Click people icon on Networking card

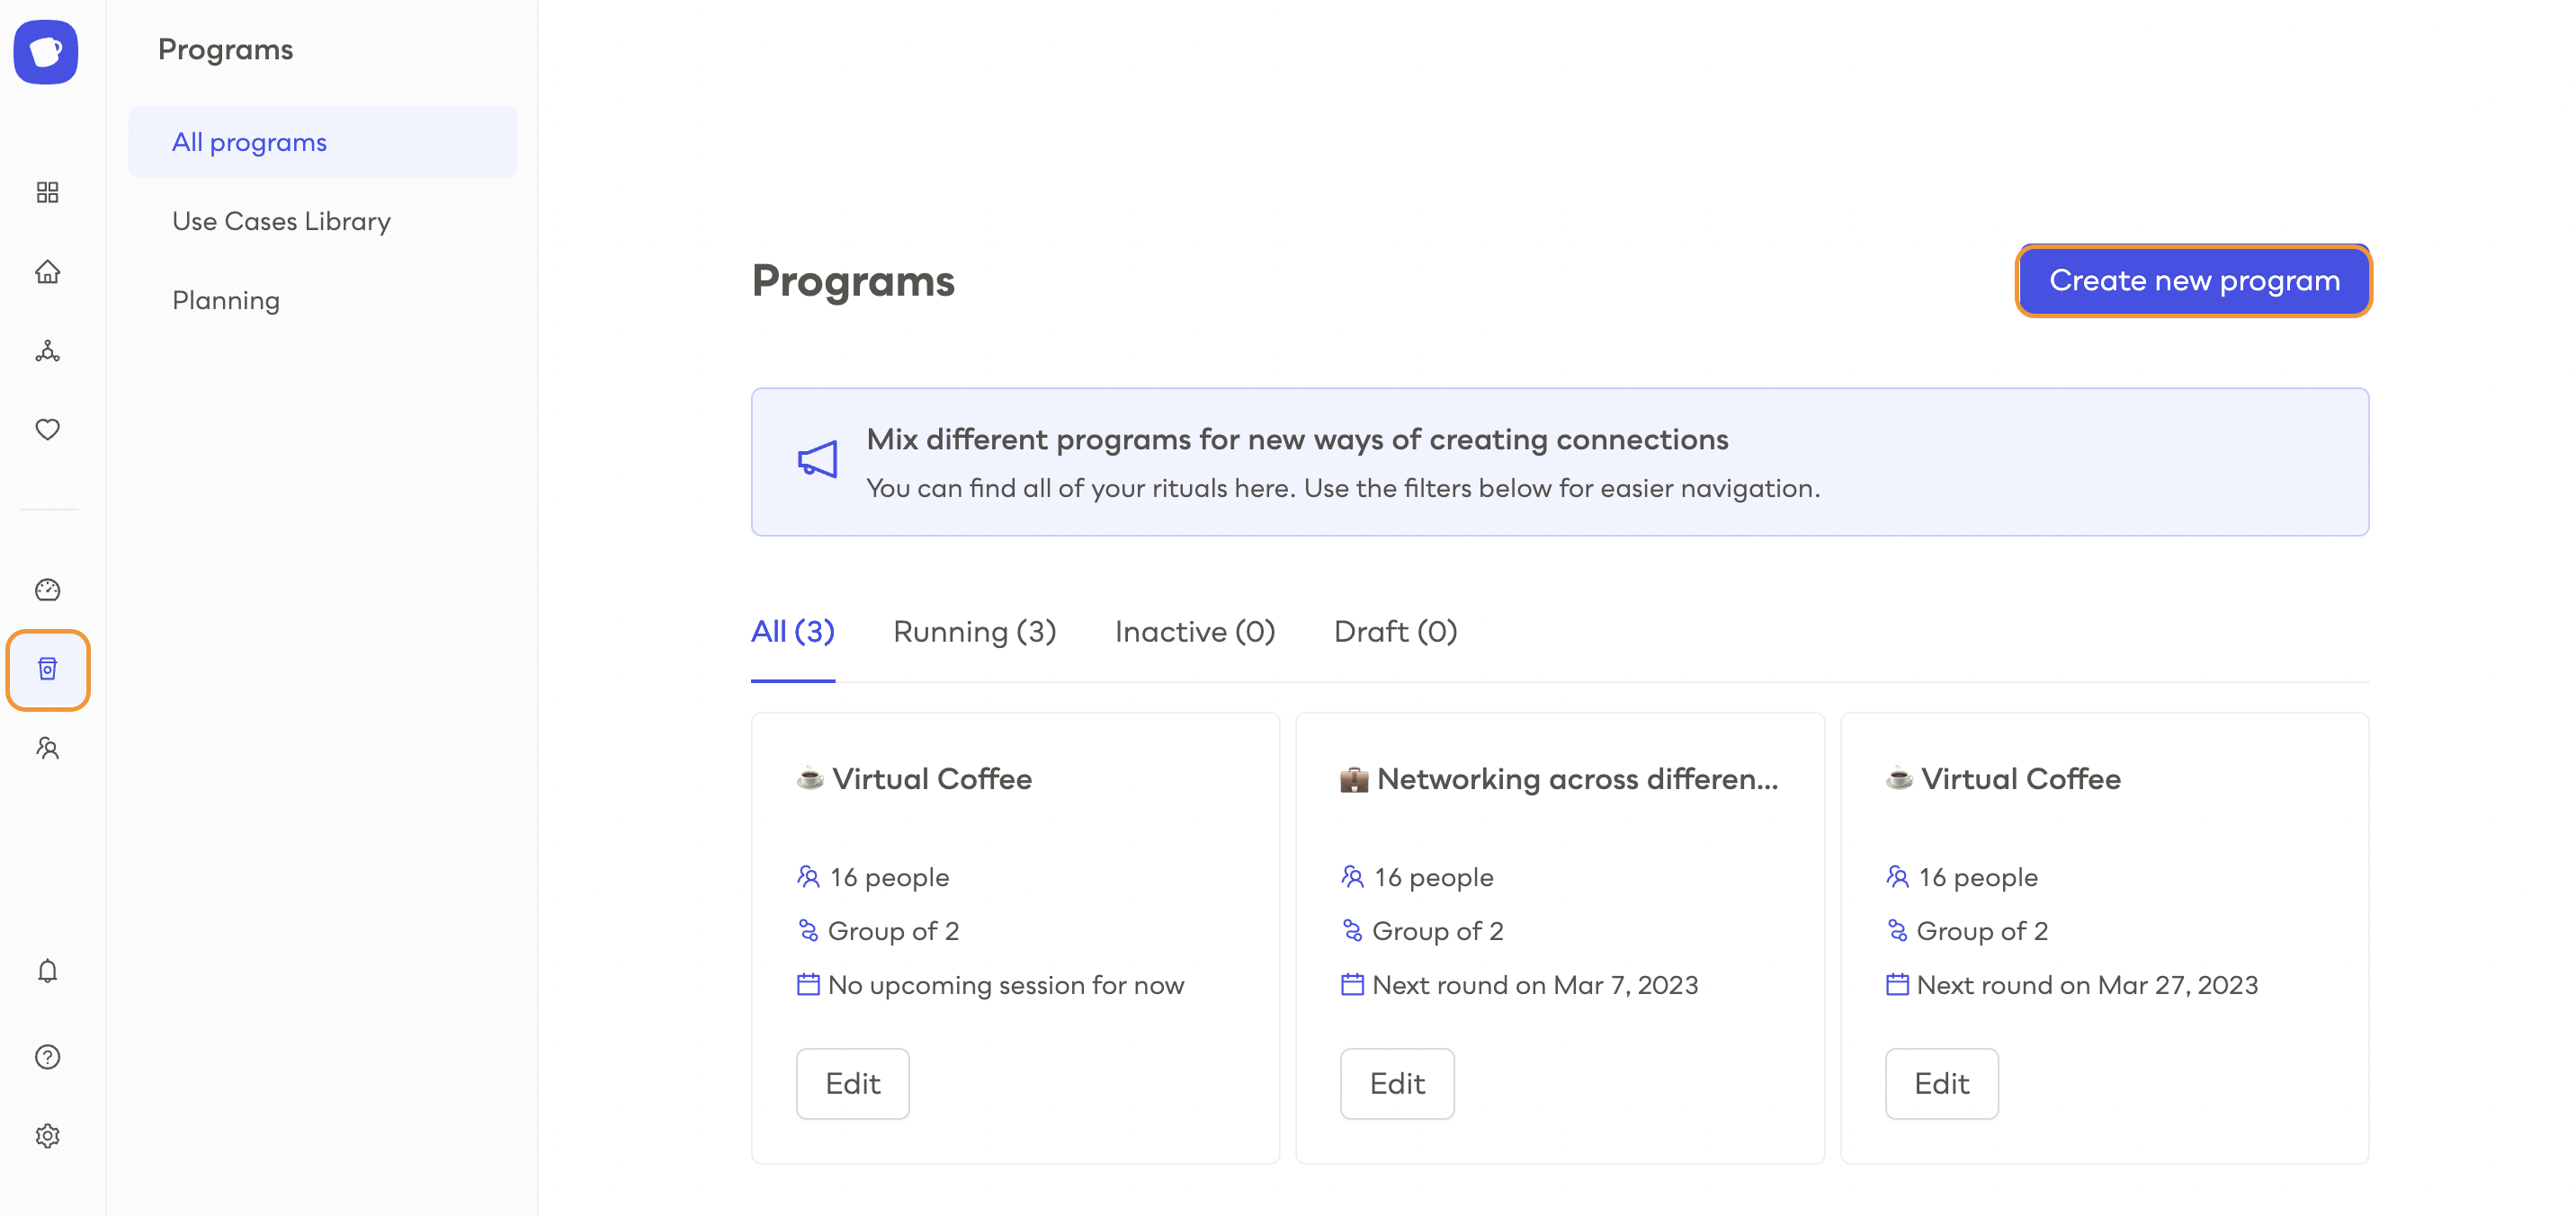(1352, 876)
